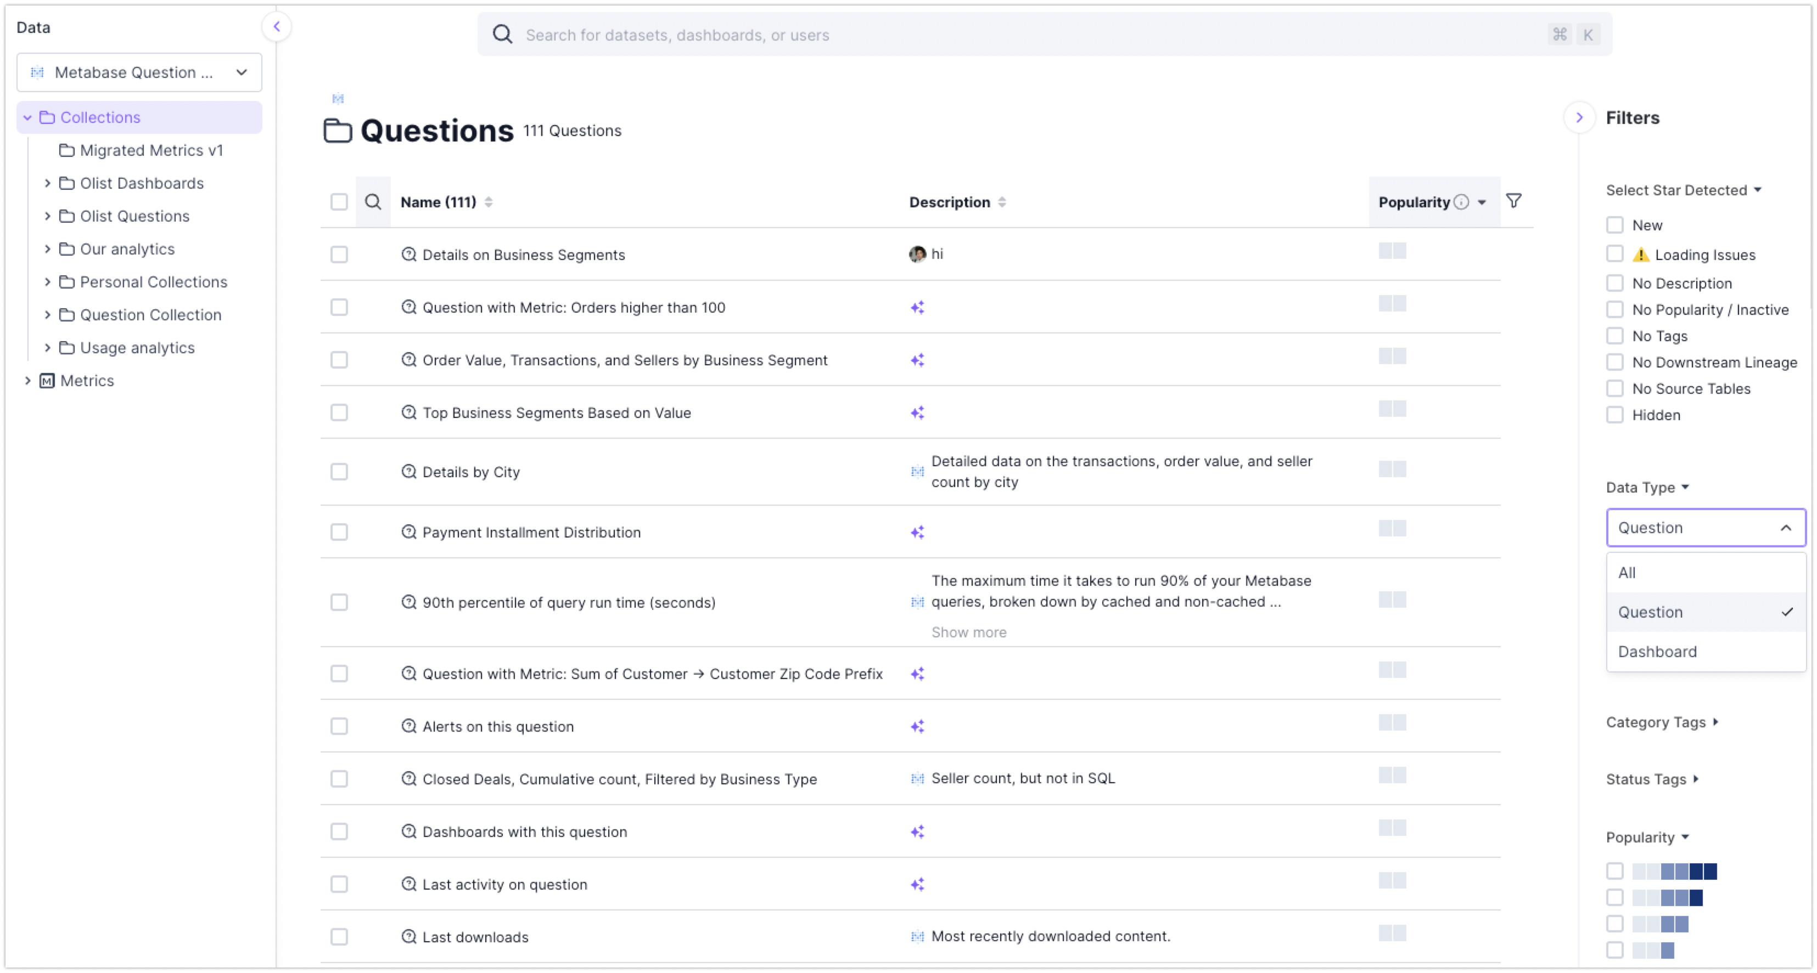Image resolution: width=1817 pixels, height=973 pixels.
Task: Open Last downloads question link
Action: tap(475, 937)
